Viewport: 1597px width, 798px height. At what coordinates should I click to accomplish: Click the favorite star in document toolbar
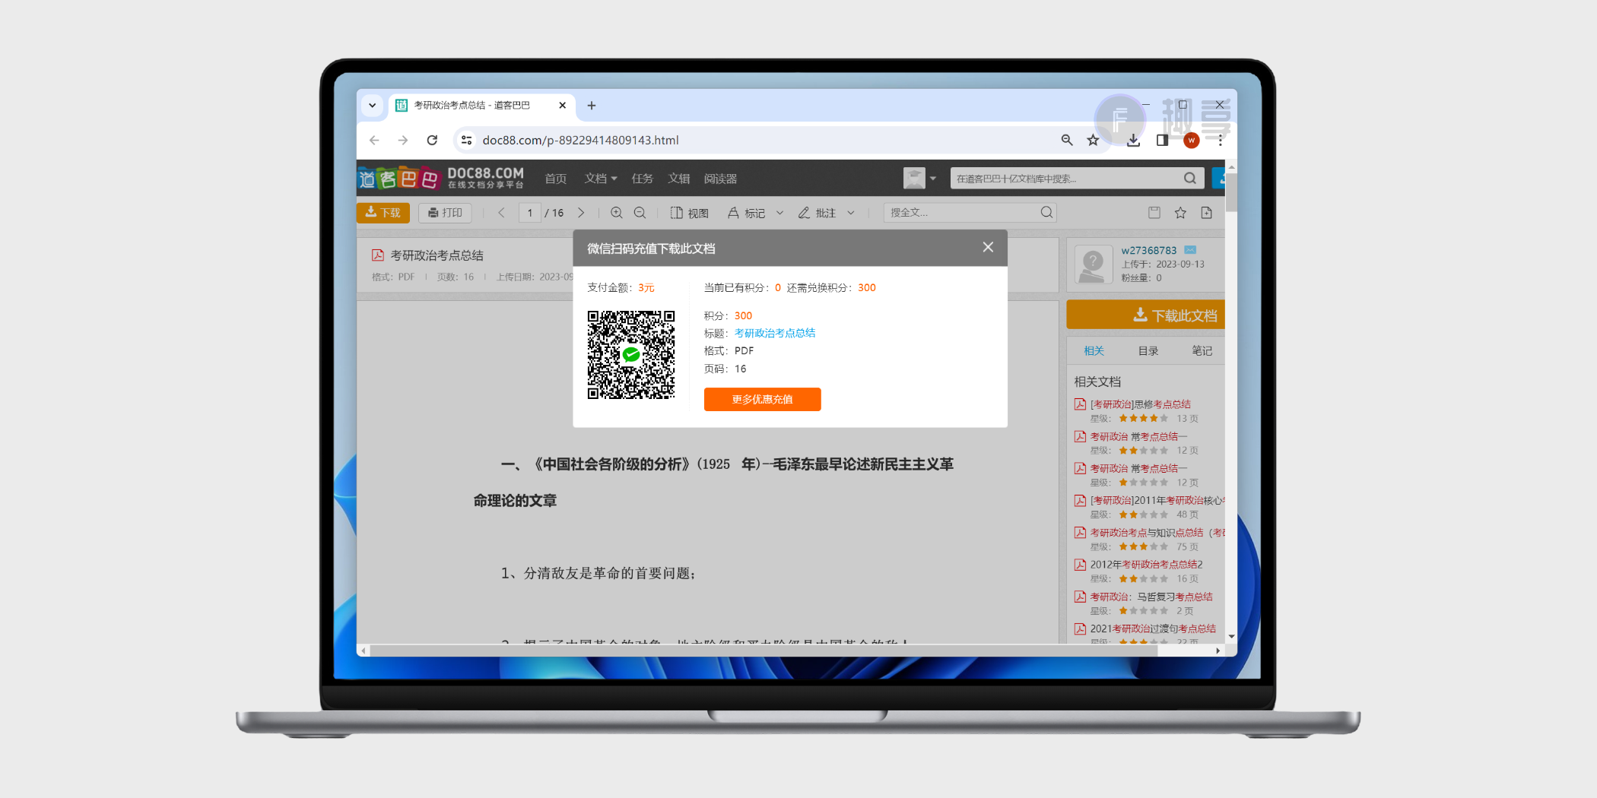point(1180,213)
